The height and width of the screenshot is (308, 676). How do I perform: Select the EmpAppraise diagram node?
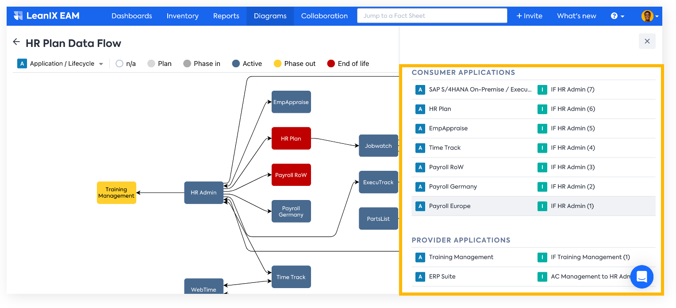pyautogui.click(x=291, y=102)
